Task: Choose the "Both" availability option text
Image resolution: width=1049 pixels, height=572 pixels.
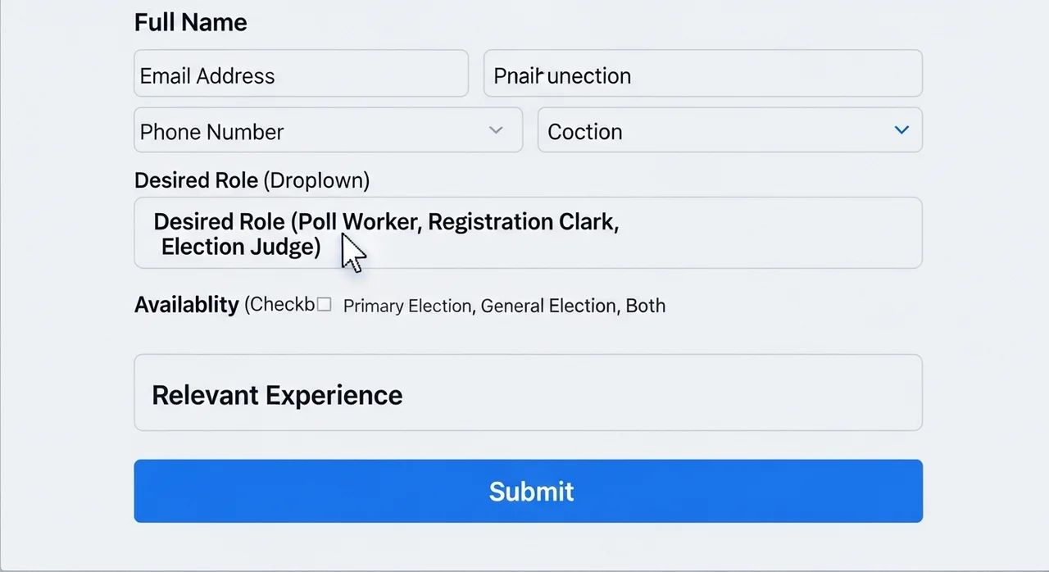Action: [646, 306]
